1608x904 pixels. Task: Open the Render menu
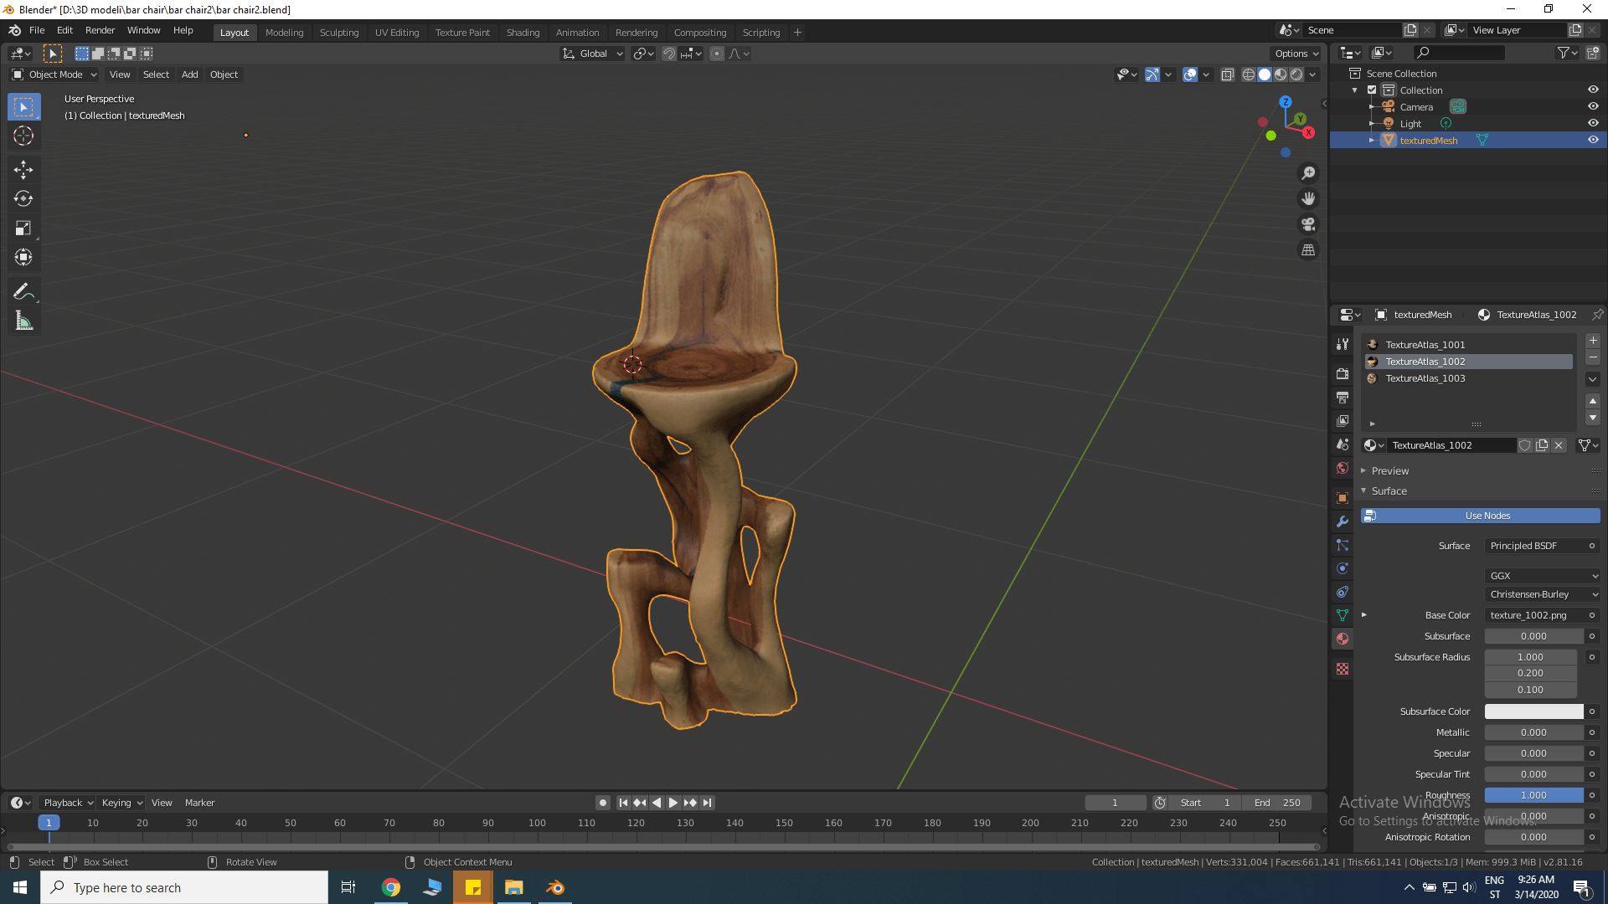100,30
